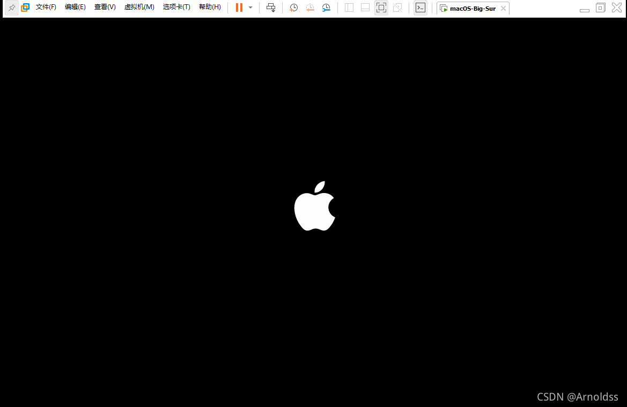Open the 选项卡(T) menu
The image size is (627, 407).
176,7
